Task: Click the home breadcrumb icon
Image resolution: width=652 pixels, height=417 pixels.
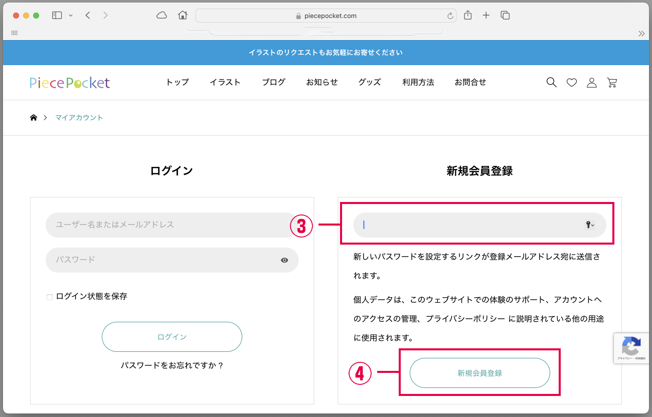Action: (34, 118)
